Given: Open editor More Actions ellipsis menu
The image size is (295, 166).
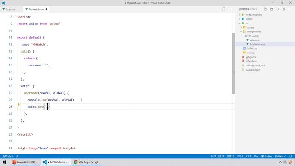Looking at the screenshot, I should [230, 9].
